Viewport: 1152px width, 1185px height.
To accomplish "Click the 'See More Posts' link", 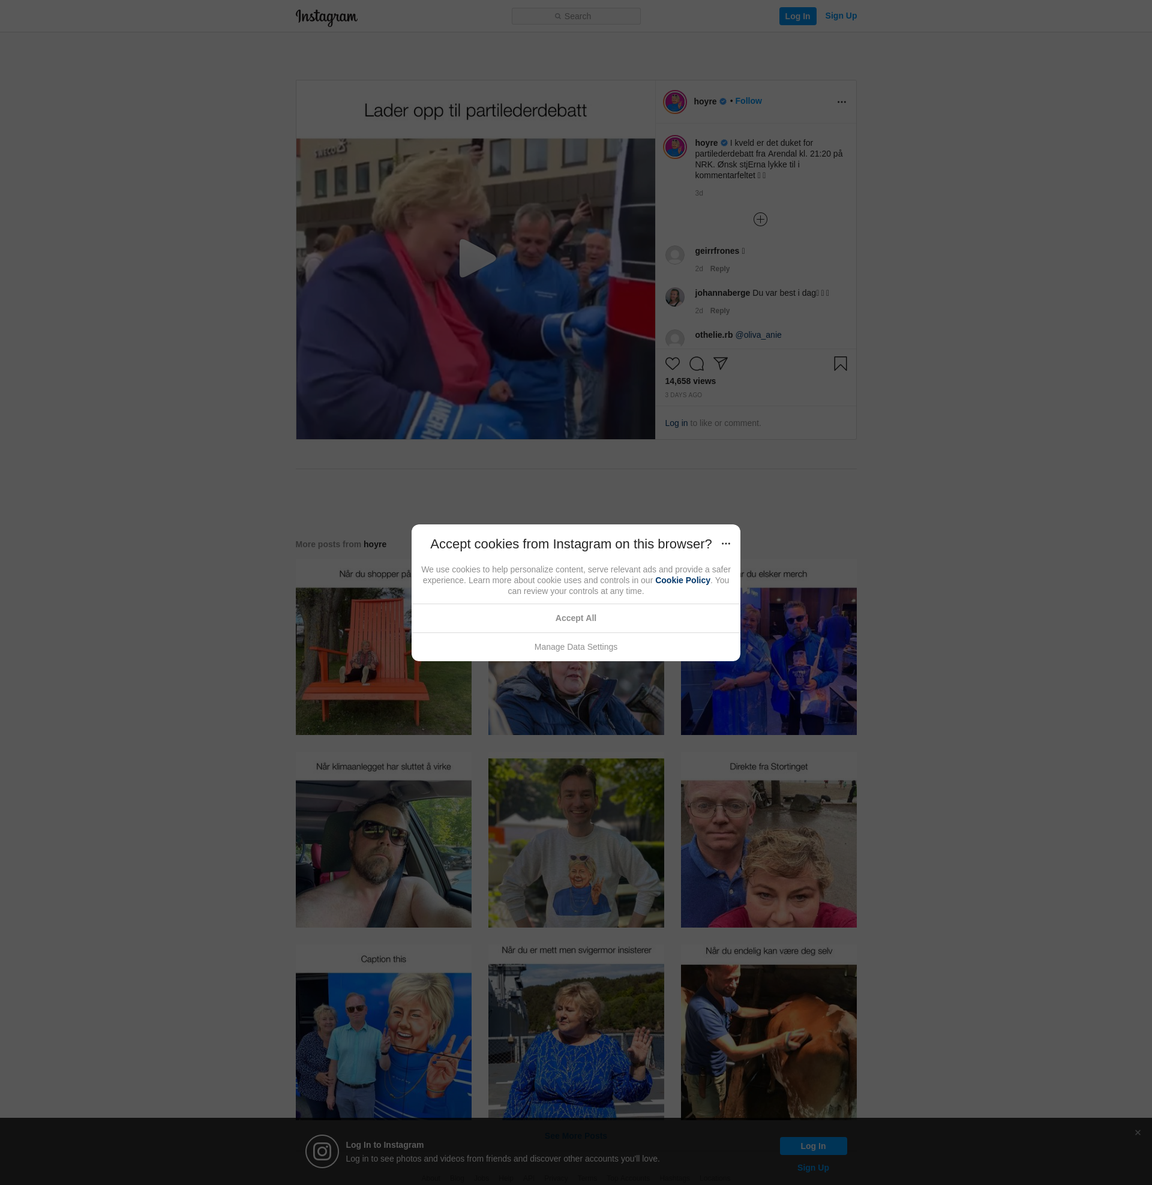I will (x=575, y=1136).
